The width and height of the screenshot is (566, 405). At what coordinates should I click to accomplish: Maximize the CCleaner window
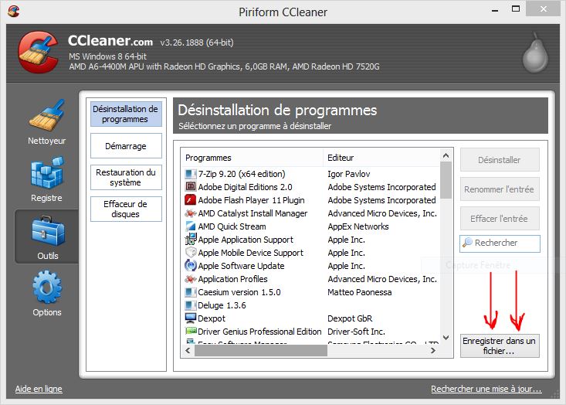click(516, 9)
